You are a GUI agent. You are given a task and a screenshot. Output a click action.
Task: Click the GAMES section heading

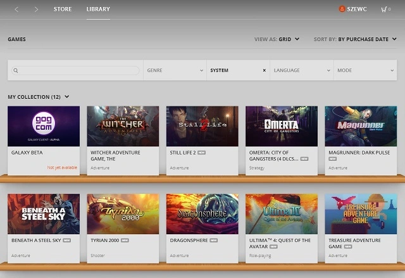16,39
